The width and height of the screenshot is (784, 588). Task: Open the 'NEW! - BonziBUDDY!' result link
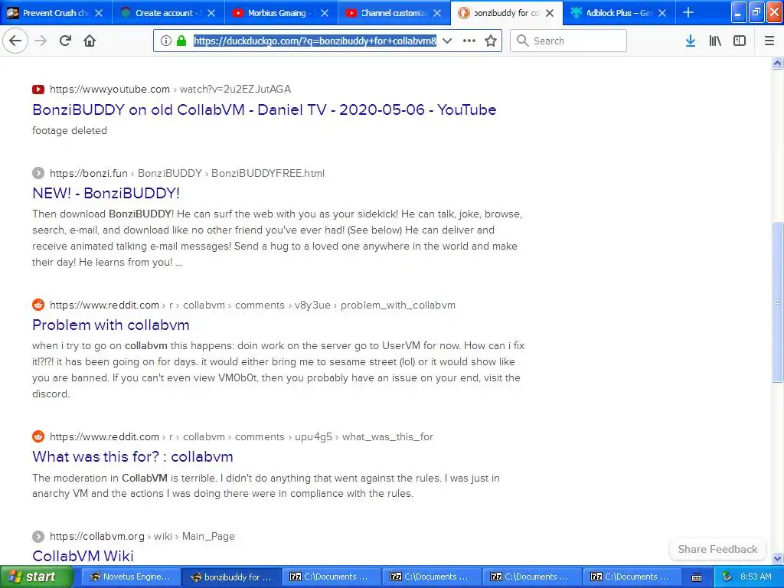(x=106, y=193)
